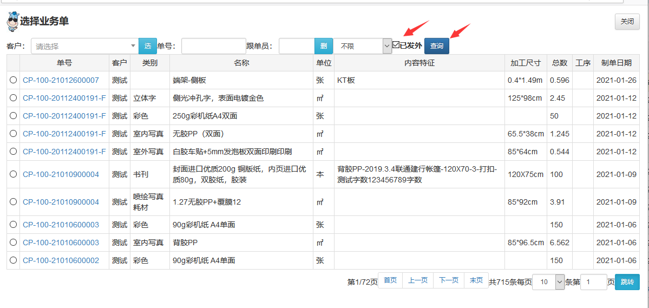Click the 总数 column header
The image size is (649, 308).
(x=560, y=63)
